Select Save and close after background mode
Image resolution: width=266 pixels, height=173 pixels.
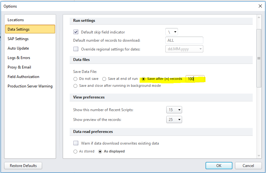click(x=75, y=86)
